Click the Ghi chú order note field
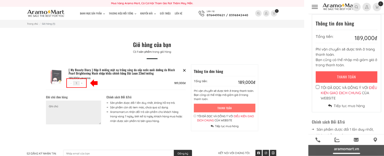Screen dimensions: 384x156 [x=73, y=112]
